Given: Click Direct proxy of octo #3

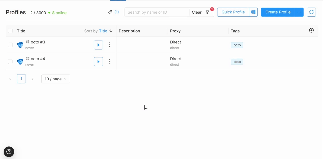Looking at the screenshot, I should 175,42.
